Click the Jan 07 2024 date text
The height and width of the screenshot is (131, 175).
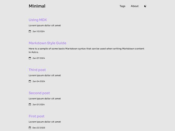point(39,58)
